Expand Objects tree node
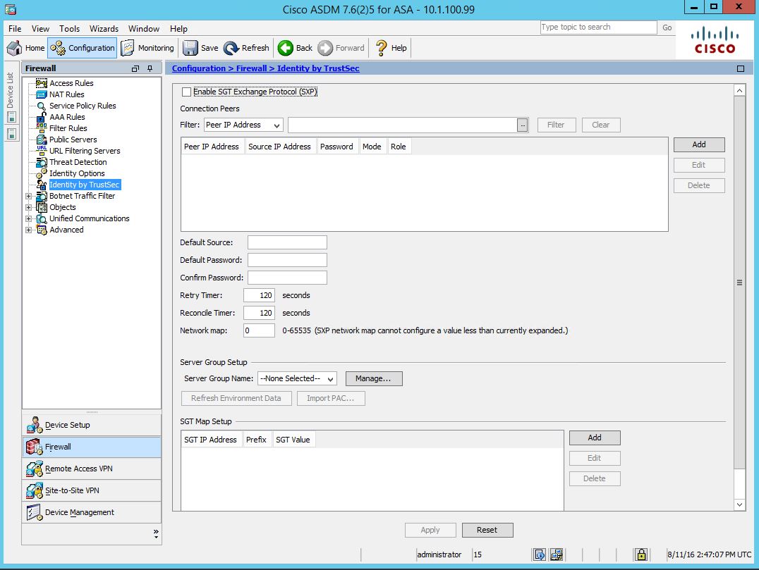Screen dimensions: 759x570 pos(28,207)
